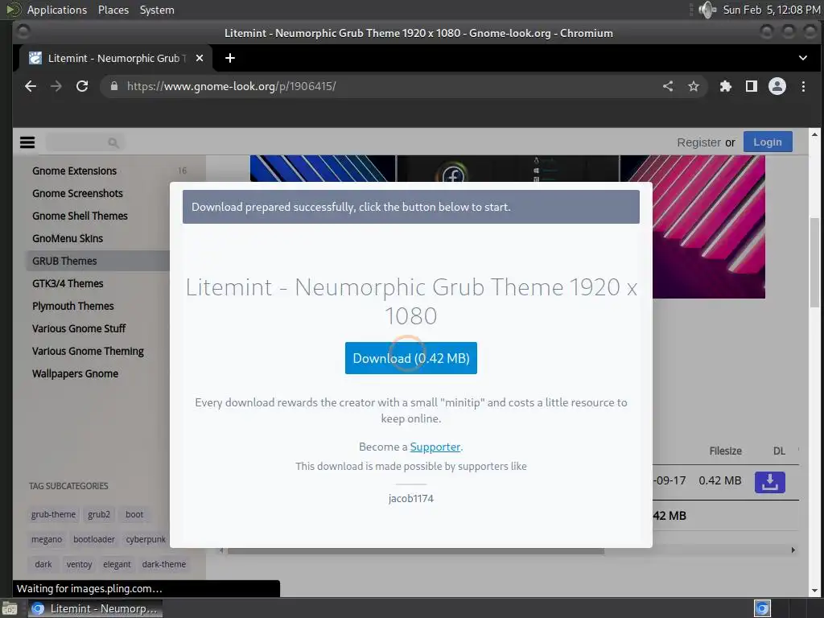Click the Download (0.42 MB) button
The image size is (824, 618).
(411, 358)
